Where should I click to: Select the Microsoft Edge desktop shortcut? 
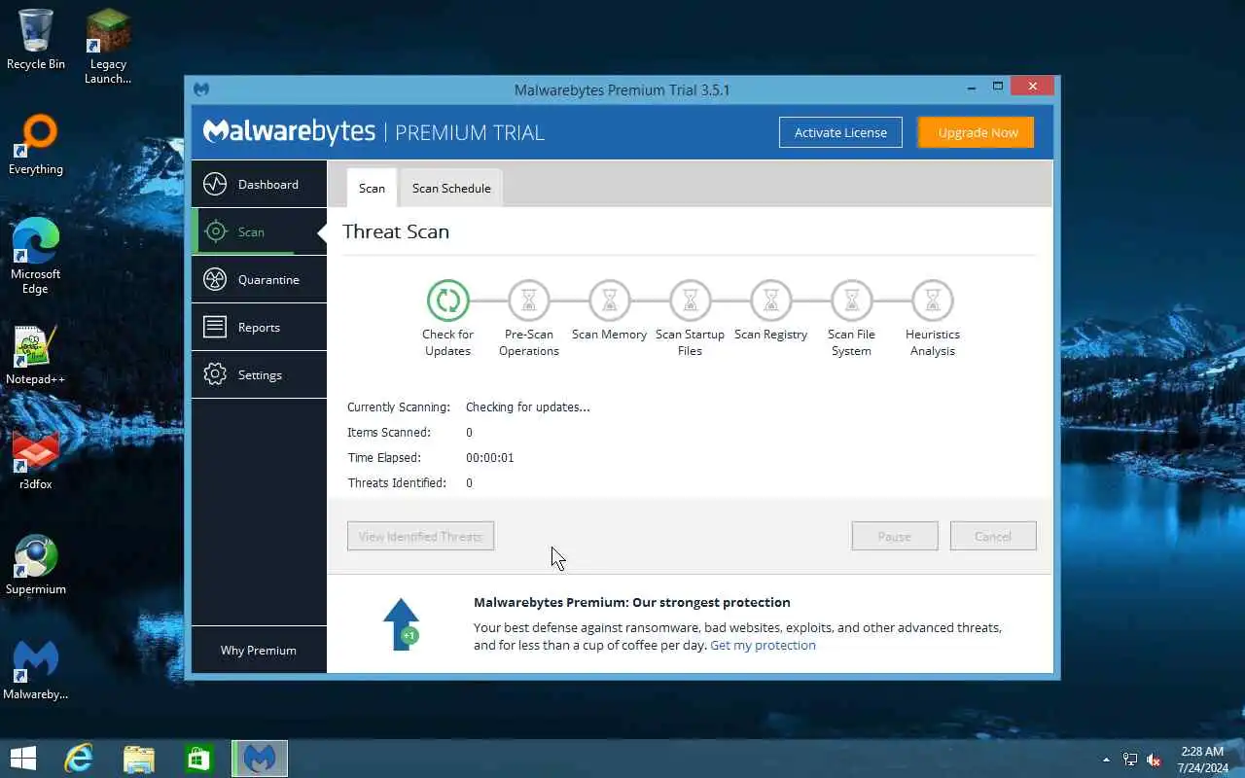pyautogui.click(x=36, y=257)
